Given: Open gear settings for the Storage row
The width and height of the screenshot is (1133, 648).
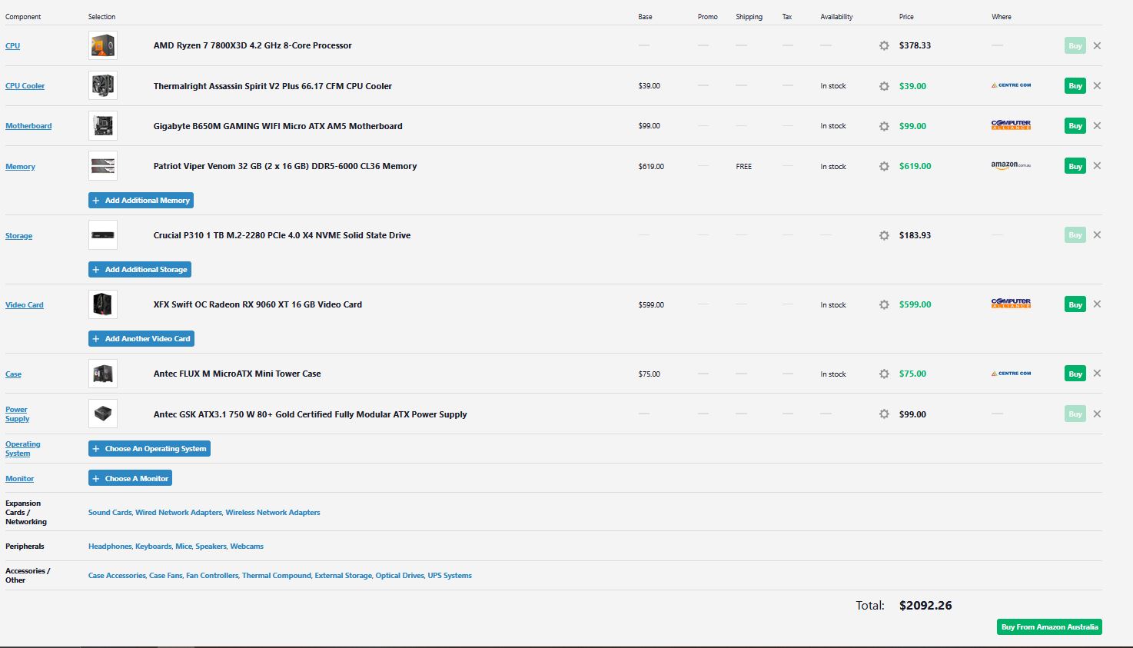Looking at the screenshot, I should pos(884,235).
